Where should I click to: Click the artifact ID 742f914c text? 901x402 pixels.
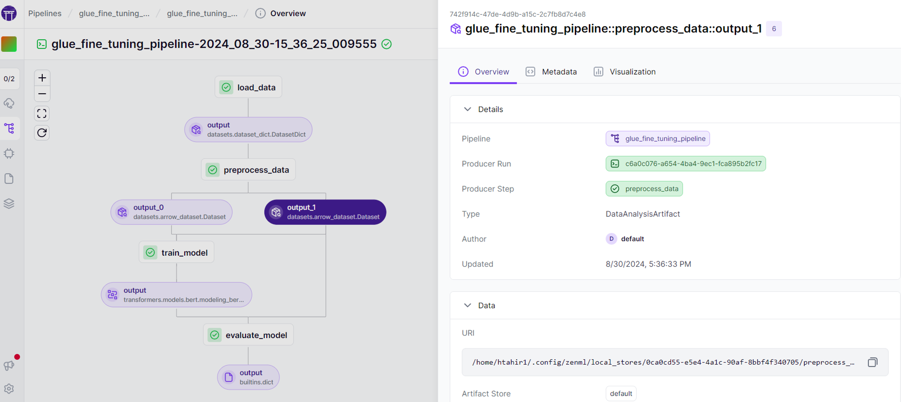[518, 14]
